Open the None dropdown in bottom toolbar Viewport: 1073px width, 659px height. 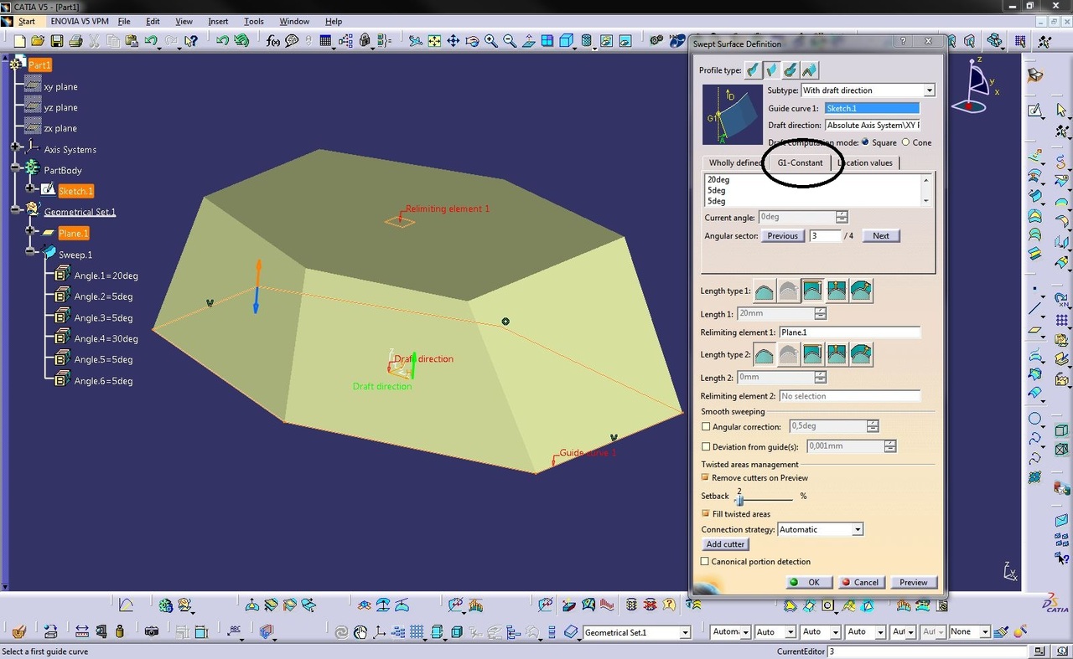point(985,632)
